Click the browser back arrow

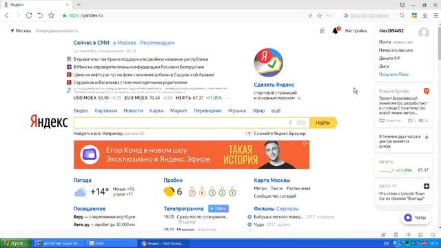7,15
